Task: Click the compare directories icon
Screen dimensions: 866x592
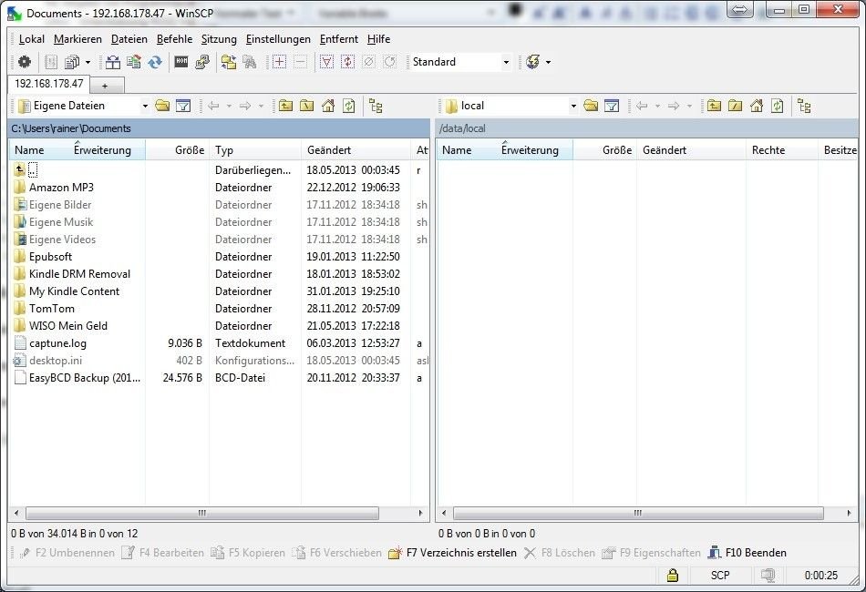Action: tap(113, 62)
